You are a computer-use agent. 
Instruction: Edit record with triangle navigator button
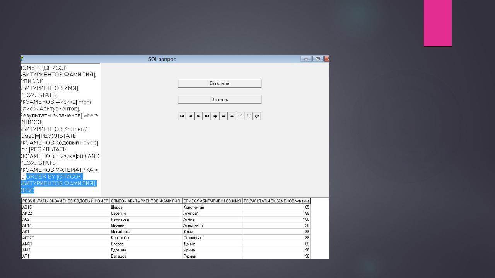(232, 116)
